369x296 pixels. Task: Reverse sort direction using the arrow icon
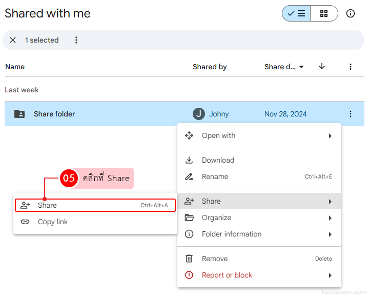[x=322, y=67]
